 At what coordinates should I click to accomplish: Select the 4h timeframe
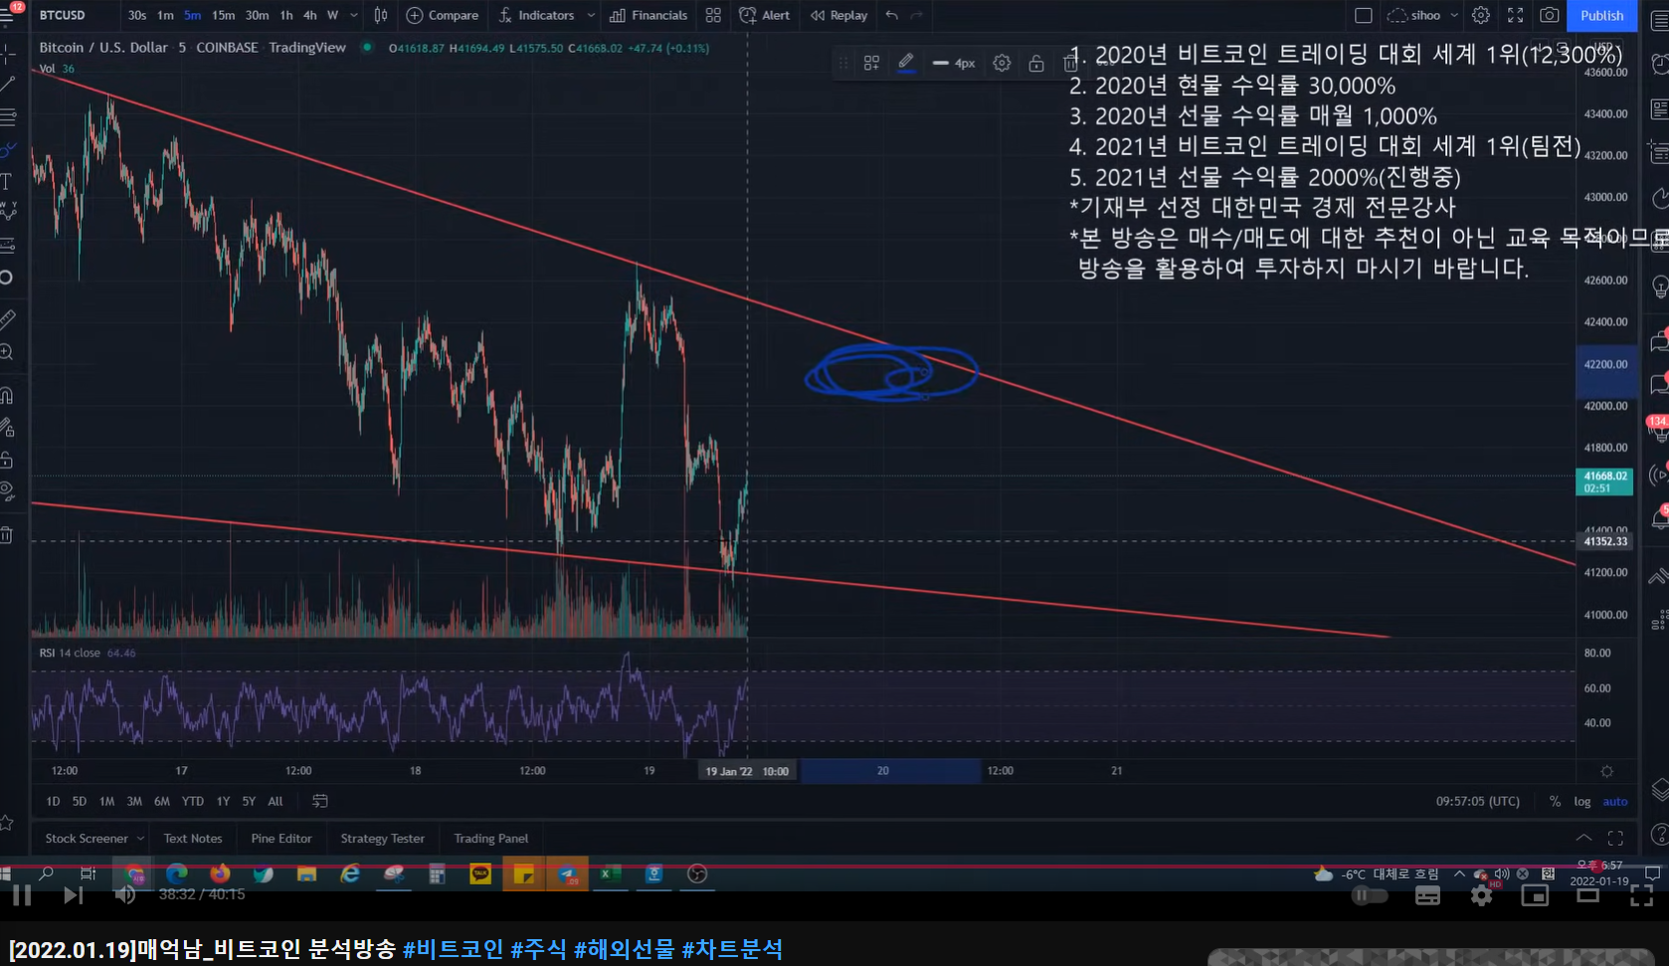[x=310, y=15]
